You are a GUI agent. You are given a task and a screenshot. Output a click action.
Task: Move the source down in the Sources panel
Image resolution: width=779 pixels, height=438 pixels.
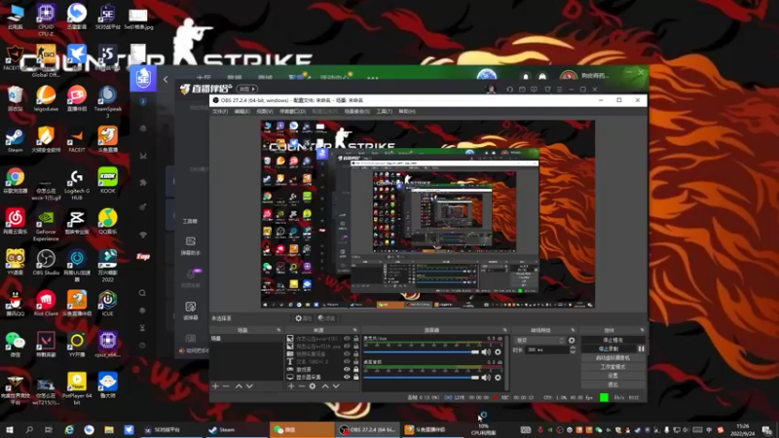[336, 386]
